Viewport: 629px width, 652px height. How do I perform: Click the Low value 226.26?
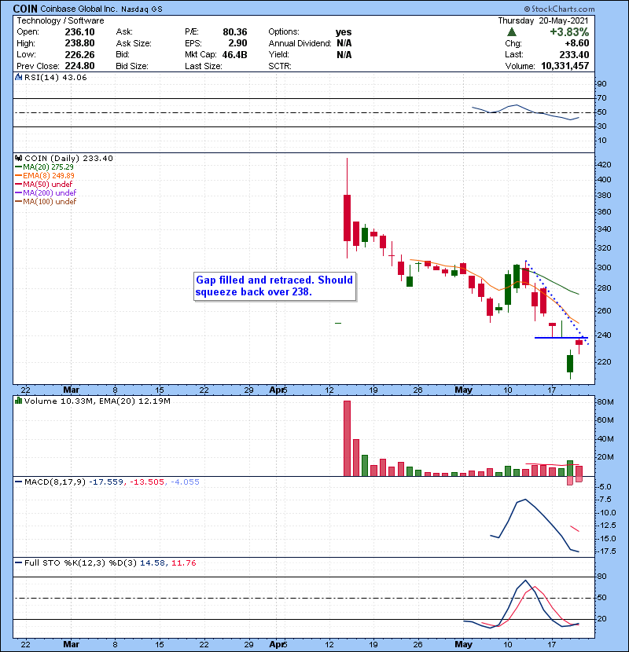tap(79, 54)
